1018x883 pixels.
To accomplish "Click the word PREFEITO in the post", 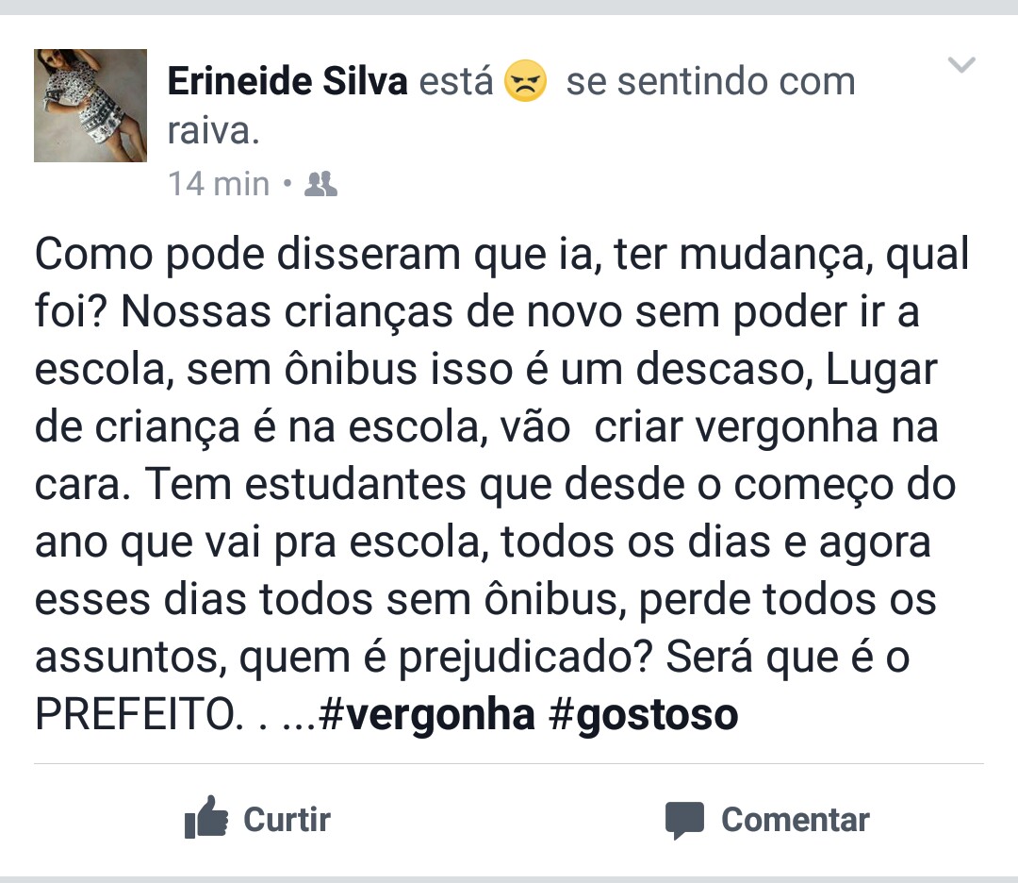I will tap(134, 714).
